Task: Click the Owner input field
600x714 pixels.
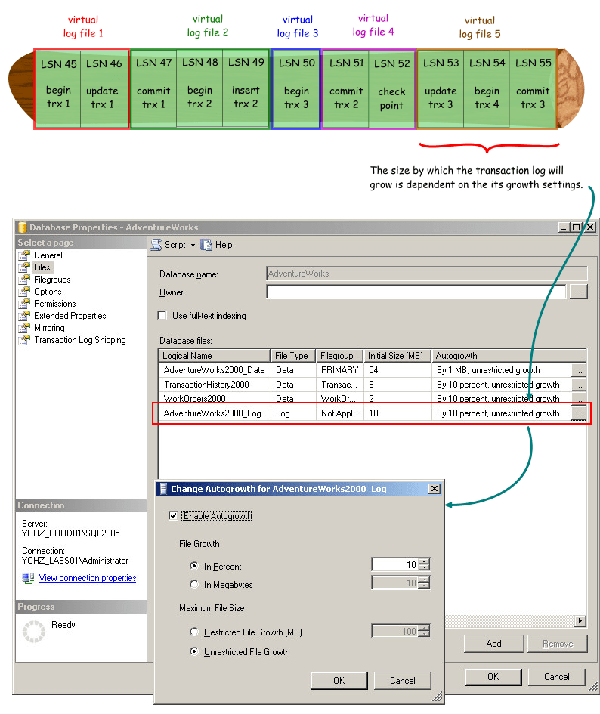Action: click(416, 292)
